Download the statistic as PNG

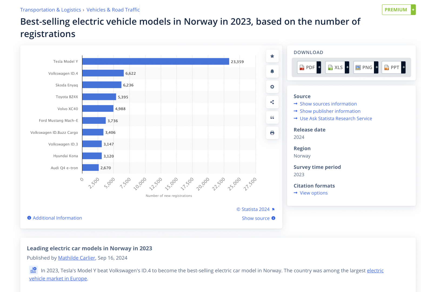[366, 67]
